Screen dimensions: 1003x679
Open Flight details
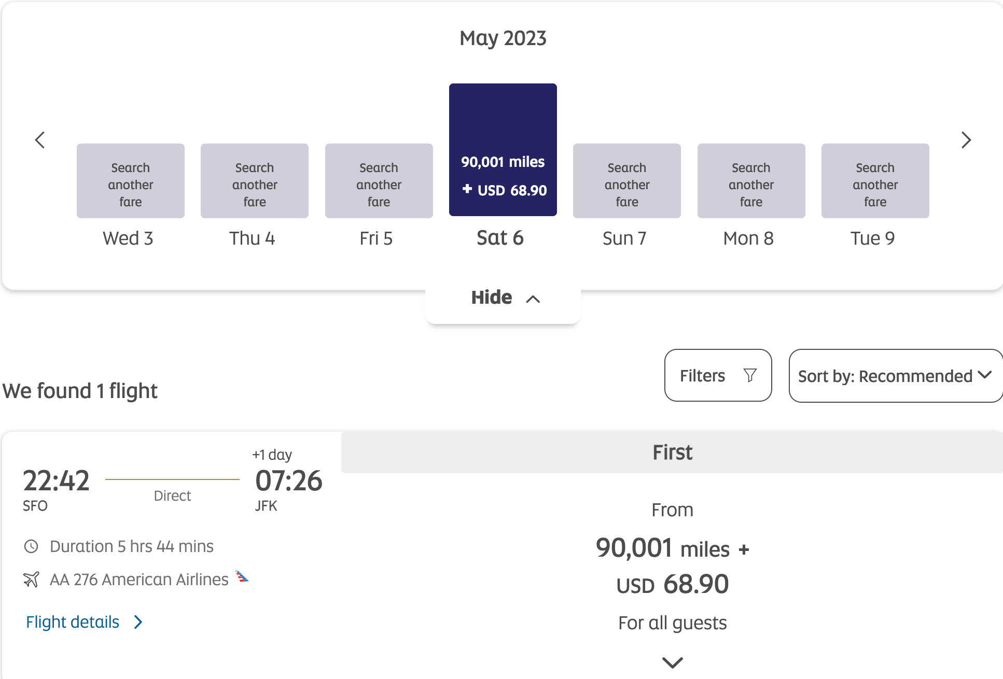pos(72,621)
